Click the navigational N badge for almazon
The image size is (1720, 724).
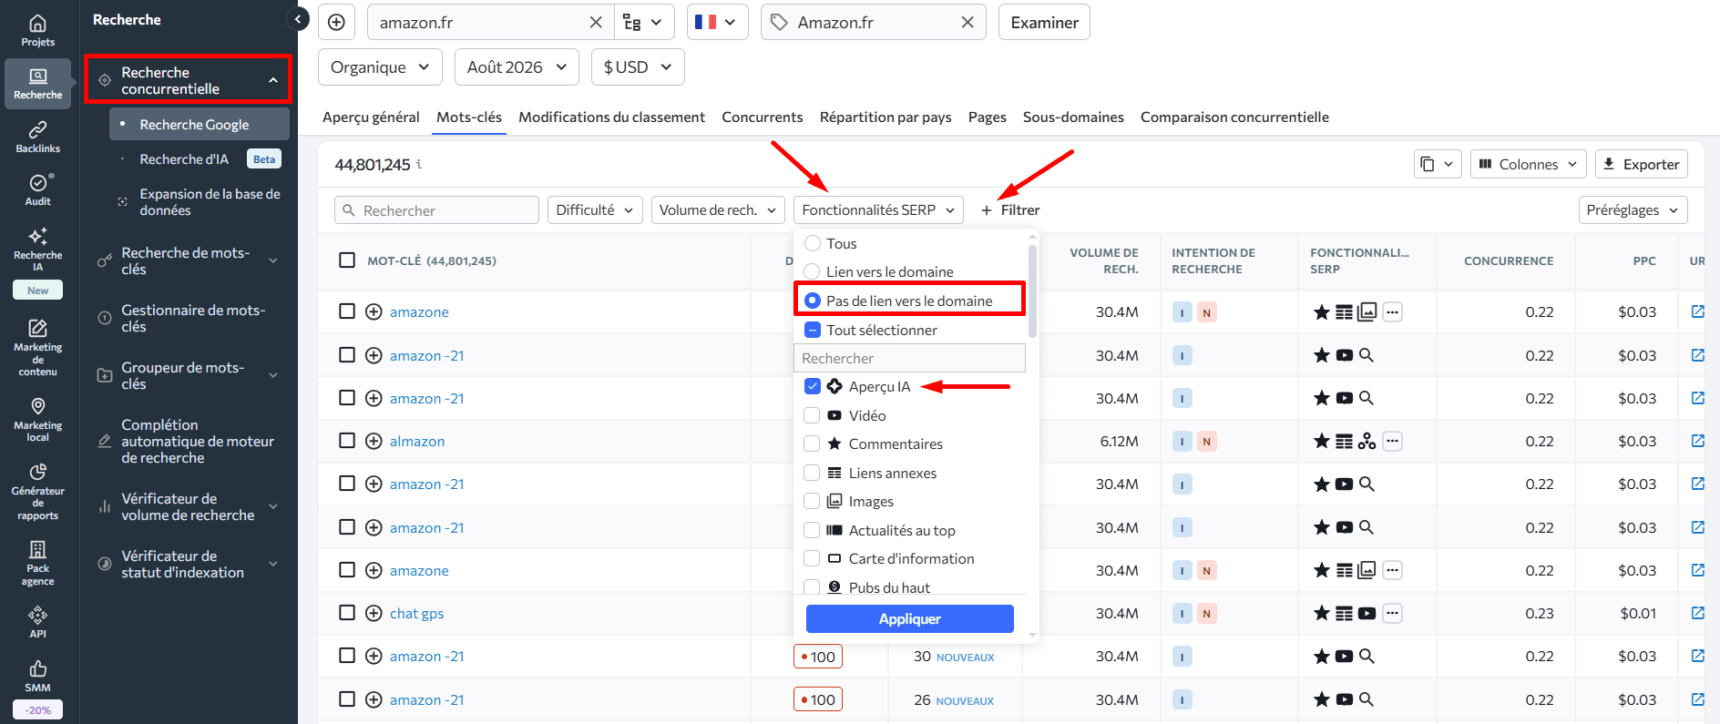pos(1206,442)
